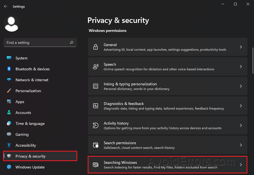Open the Searching Windows chevron

241,165
